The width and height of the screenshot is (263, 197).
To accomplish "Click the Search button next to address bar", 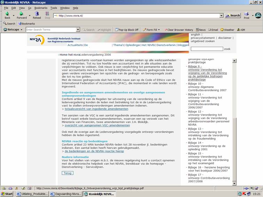I will (233, 16).
